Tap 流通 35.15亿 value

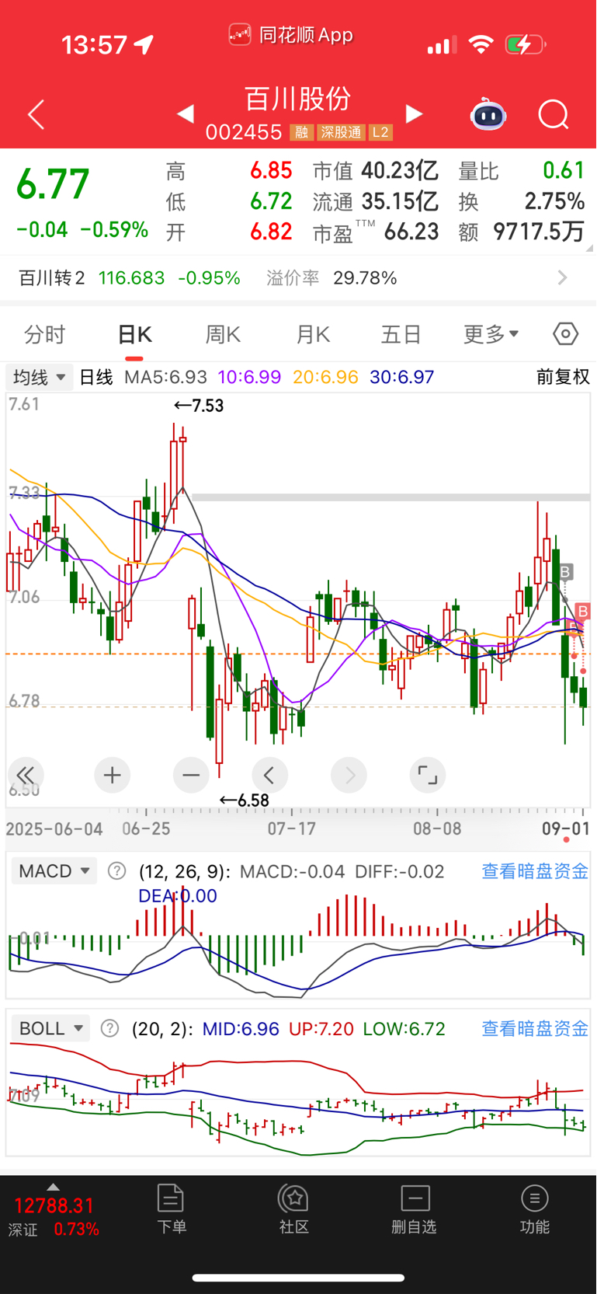tap(400, 201)
